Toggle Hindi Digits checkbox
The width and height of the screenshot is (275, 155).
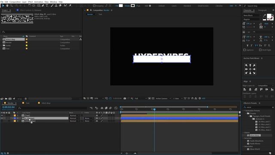(260, 50)
